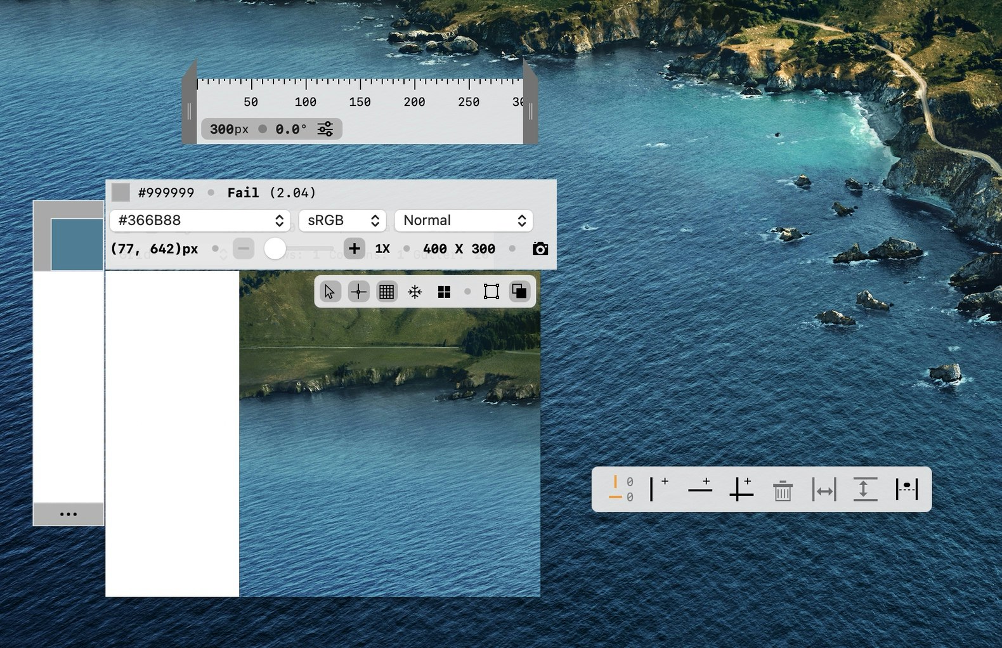Image resolution: width=1002 pixels, height=648 pixels.
Task: Toggle the overlapping squares overlay icon
Action: (519, 292)
